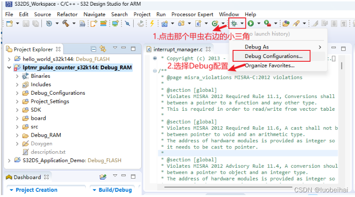Close the interrupt_manager.c tab

(208, 49)
